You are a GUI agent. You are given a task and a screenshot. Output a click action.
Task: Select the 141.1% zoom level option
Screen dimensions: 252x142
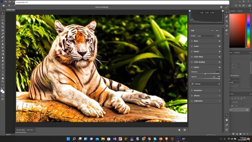pyautogui.click(x=30, y=130)
